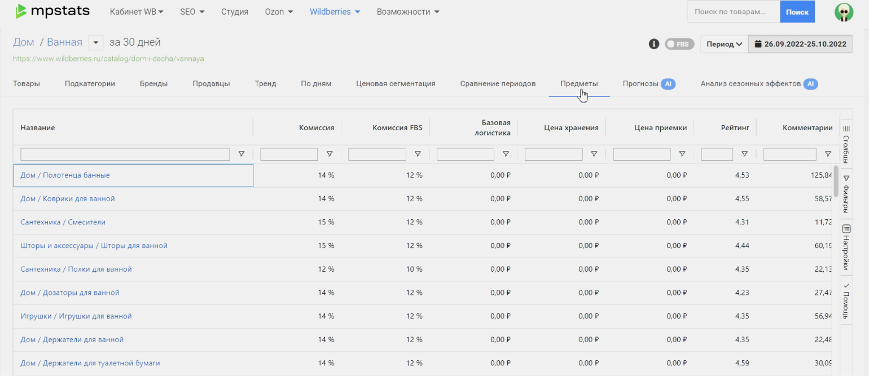Open the Период dropdown
This screenshot has height=376, width=869.
click(x=724, y=44)
